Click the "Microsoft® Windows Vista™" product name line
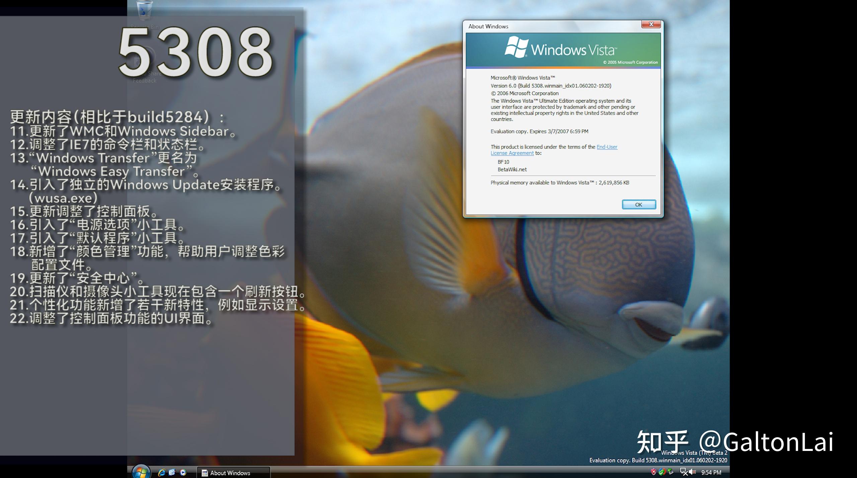857x478 pixels. [523, 78]
